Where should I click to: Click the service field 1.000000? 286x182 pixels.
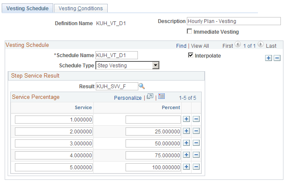[54, 119]
